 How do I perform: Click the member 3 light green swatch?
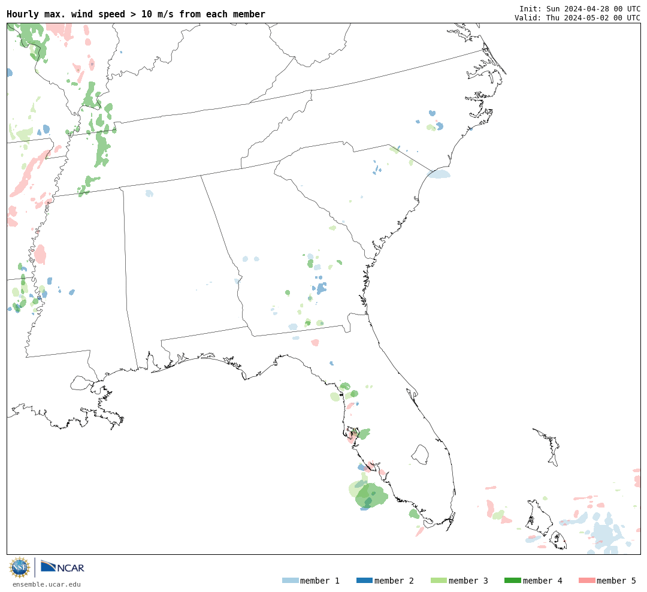439,581
